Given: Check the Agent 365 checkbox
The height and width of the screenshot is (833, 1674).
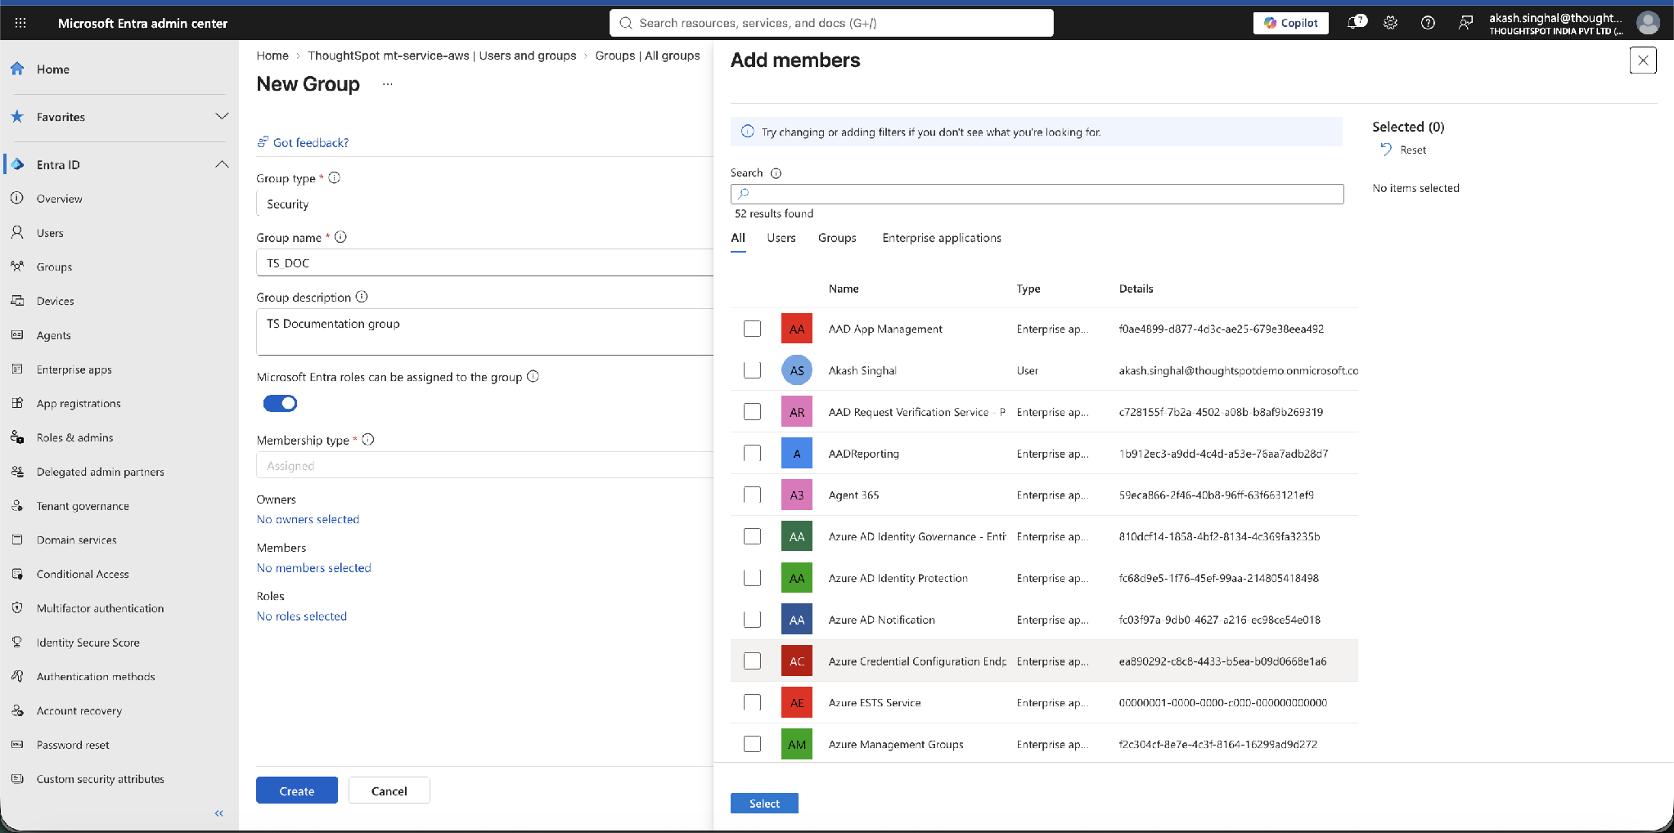Looking at the screenshot, I should click(x=752, y=495).
